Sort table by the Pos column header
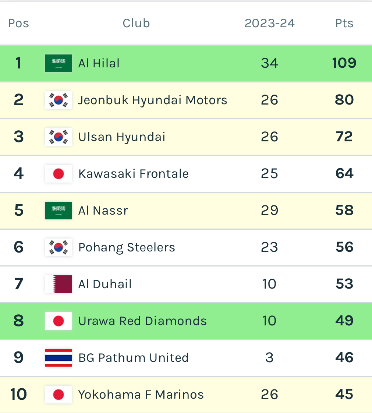 18,23
